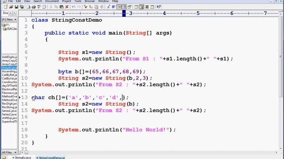Screen dimensions: 284x159
Task: Click line number 13 in the gutter
Action: [24, 98]
